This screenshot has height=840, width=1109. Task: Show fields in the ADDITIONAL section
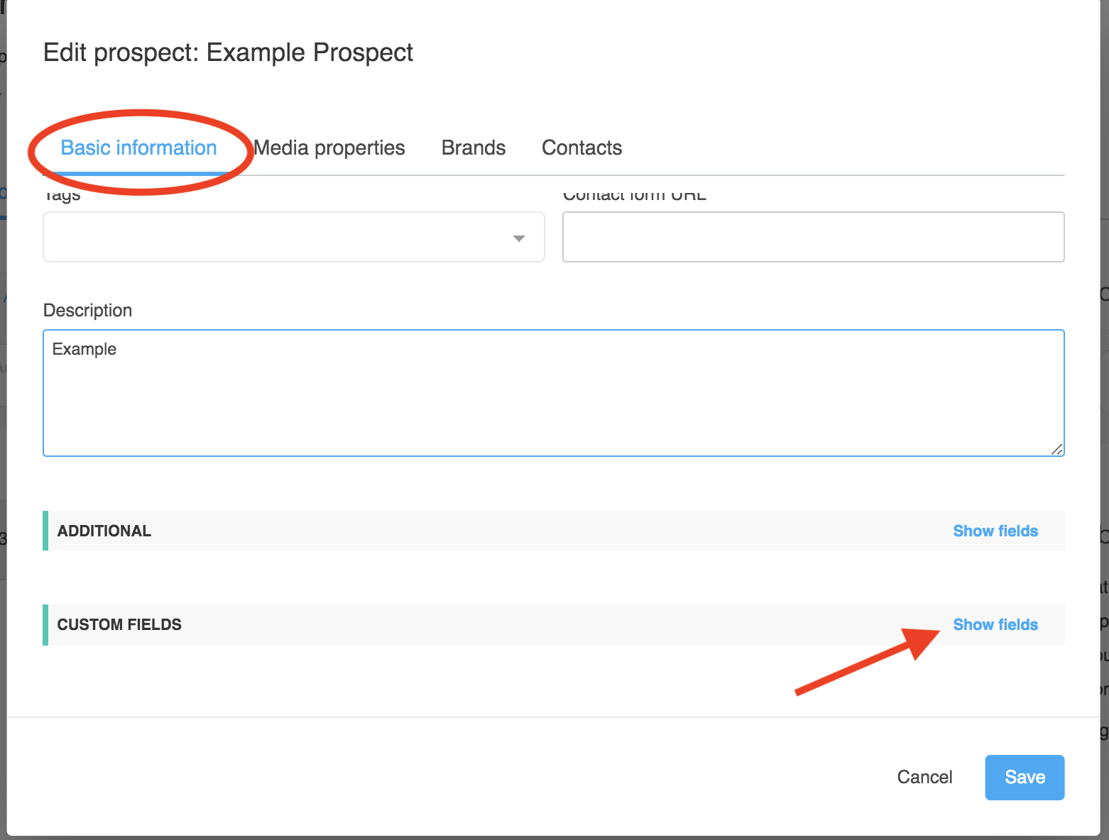tap(995, 531)
